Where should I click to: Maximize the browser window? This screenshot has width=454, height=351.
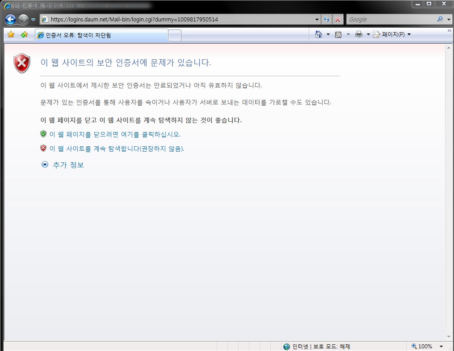coord(429,4)
